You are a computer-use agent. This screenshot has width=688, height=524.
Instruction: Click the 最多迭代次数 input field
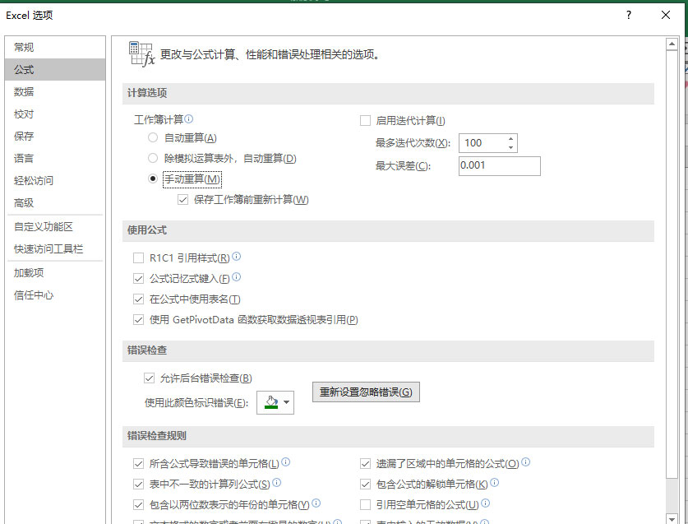coord(483,143)
